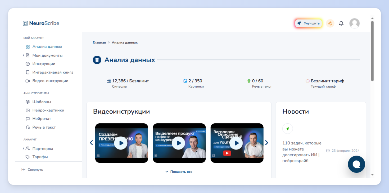Click image icon beside Нейро-картинки

click(28, 110)
